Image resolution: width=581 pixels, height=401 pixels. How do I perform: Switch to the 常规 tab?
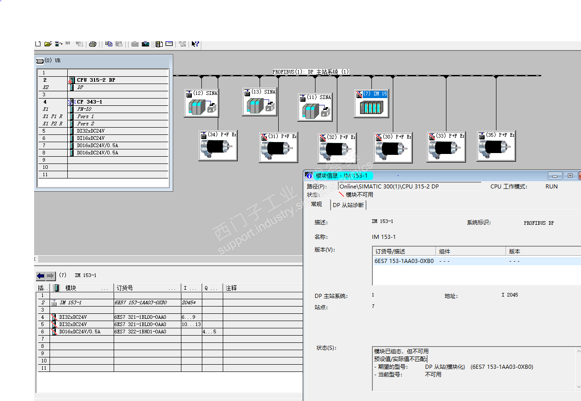tap(316, 204)
